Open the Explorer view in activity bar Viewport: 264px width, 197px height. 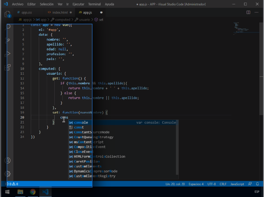(x=7, y=14)
